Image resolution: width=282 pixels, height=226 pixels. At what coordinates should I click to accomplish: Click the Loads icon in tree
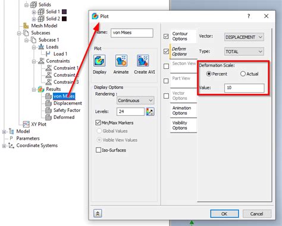click(41, 47)
